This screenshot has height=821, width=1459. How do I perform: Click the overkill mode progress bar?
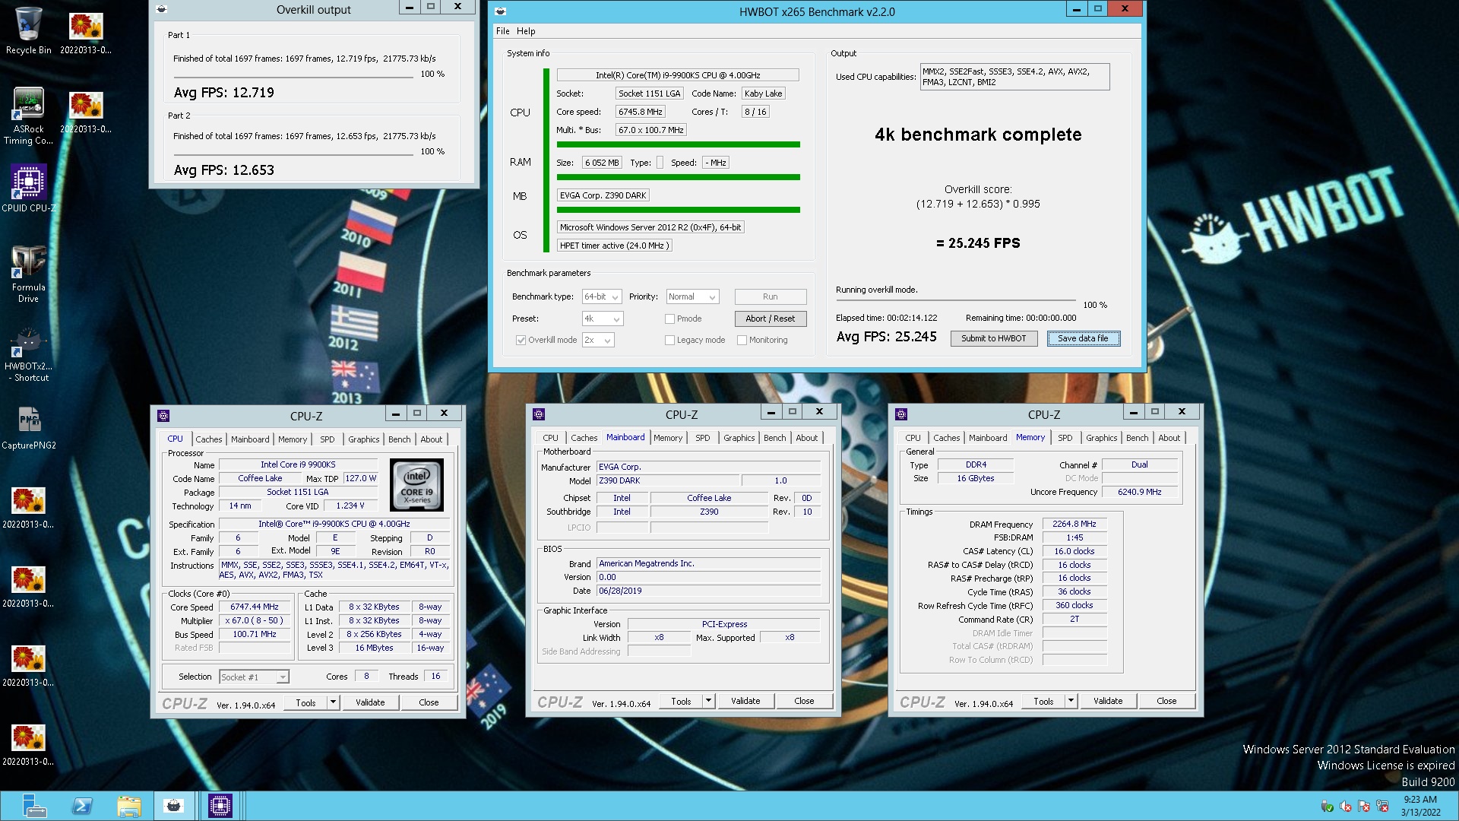pos(956,301)
